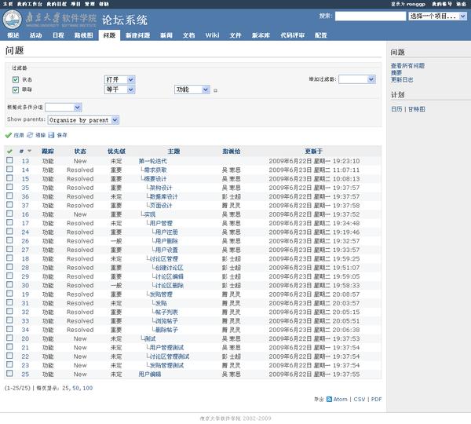This screenshot has height=424, width=471.
Task: Check the box for issue 25
Action: click(9, 374)
